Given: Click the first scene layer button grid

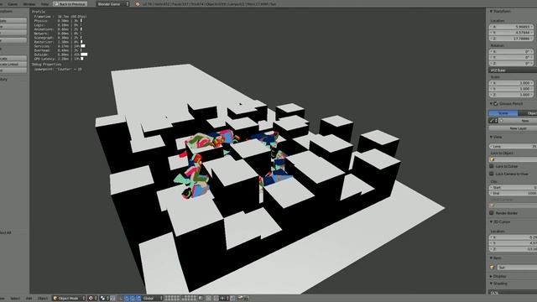Looking at the screenshot, I should [172, 299].
